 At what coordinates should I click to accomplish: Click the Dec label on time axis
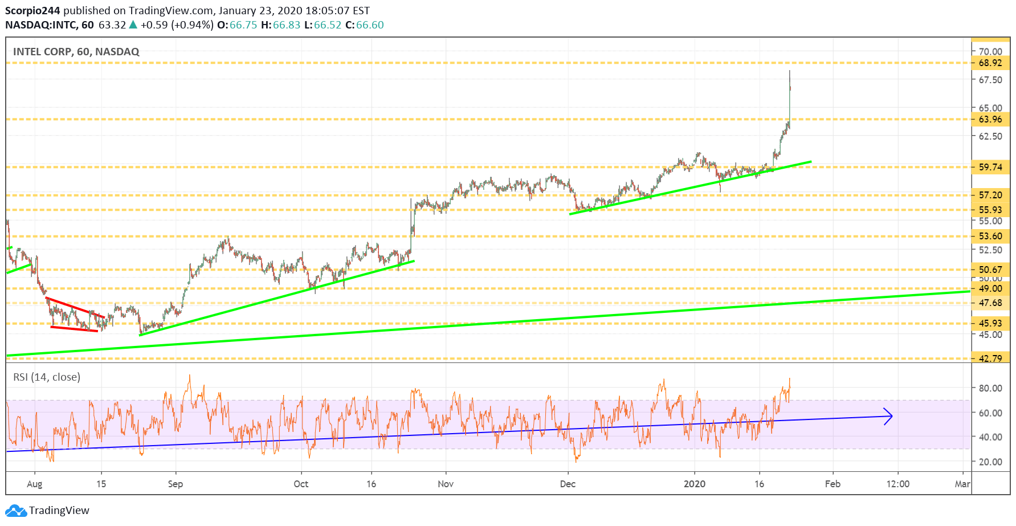[x=568, y=484]
